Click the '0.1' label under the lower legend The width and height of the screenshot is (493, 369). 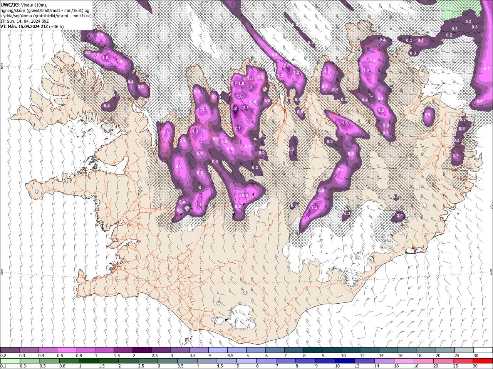point(3,366)
